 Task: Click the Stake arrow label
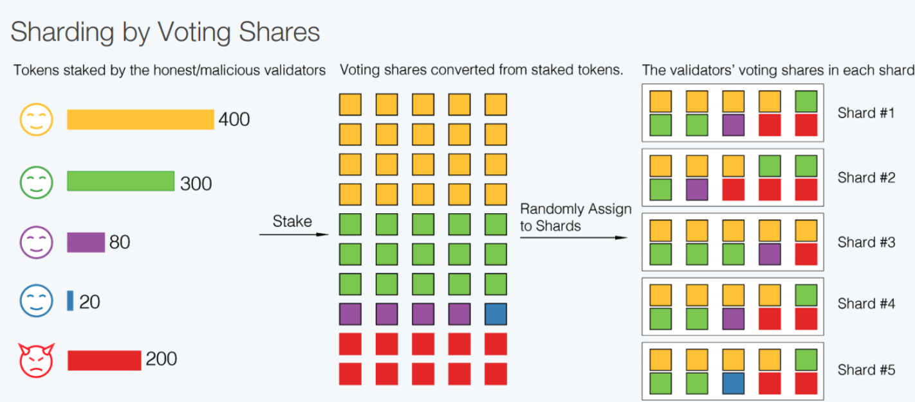(292, 222)
